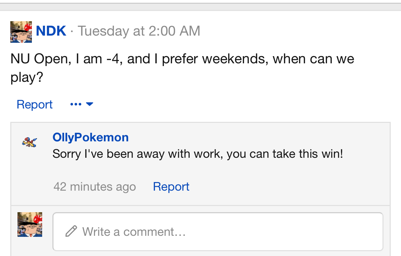401x256 pixels.
Task: Click the "Tuesday at 2:00 AM" timestamp
Action: (x=139, y=31)
